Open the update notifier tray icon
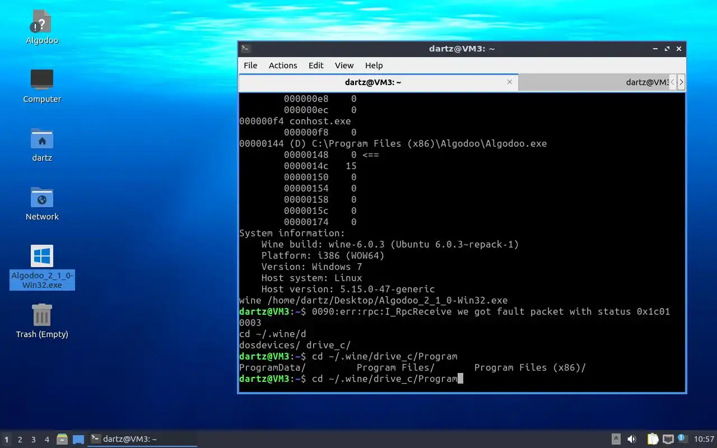This screenshot has height=448, width=717. (682, 438)
